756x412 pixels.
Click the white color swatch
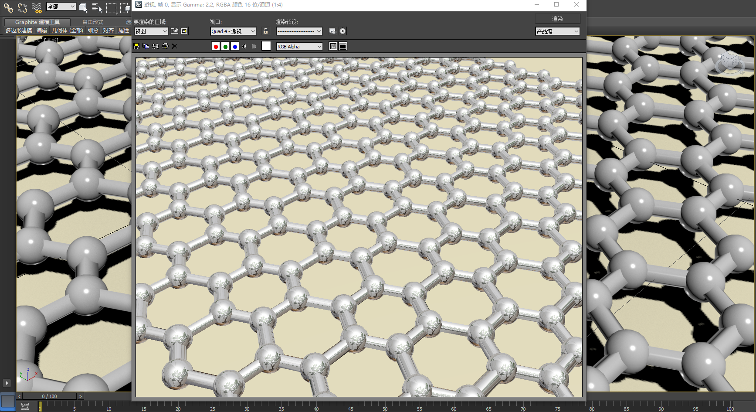coord(266,46)
